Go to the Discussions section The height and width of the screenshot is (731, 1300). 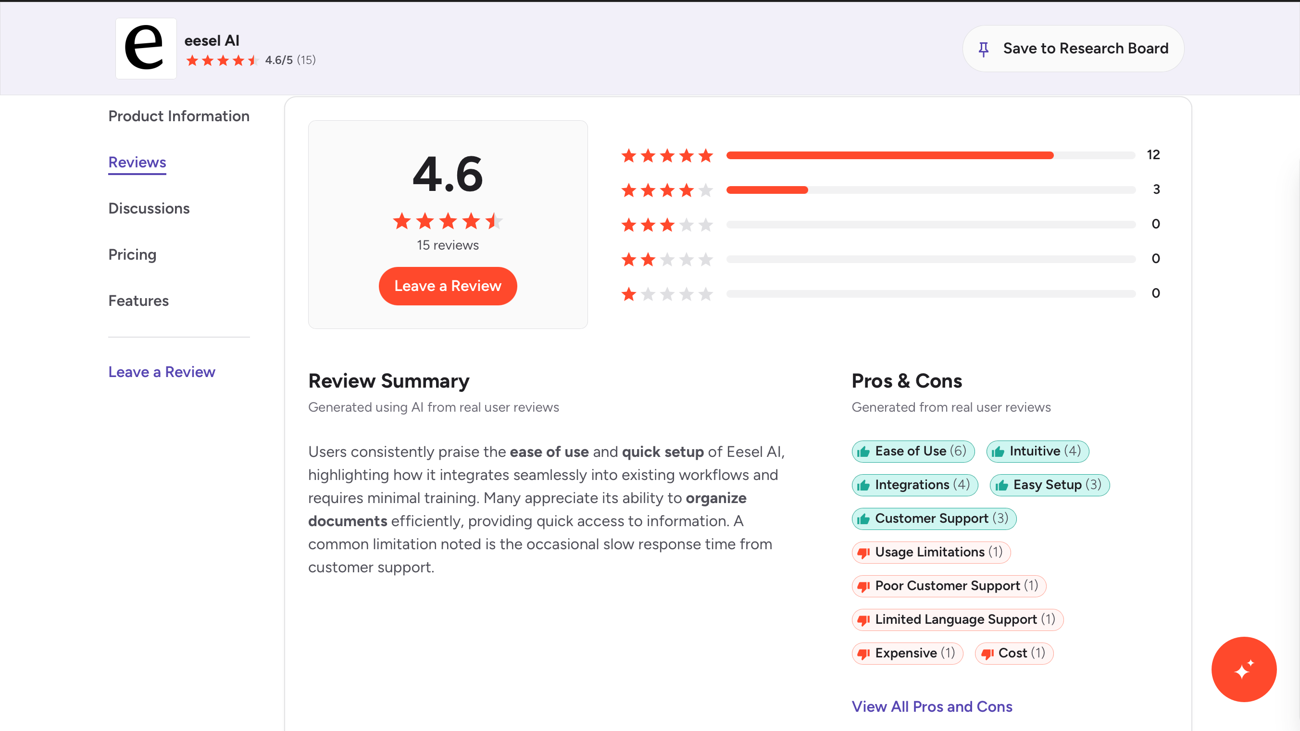pyautogui.click(x=149, y=209)
